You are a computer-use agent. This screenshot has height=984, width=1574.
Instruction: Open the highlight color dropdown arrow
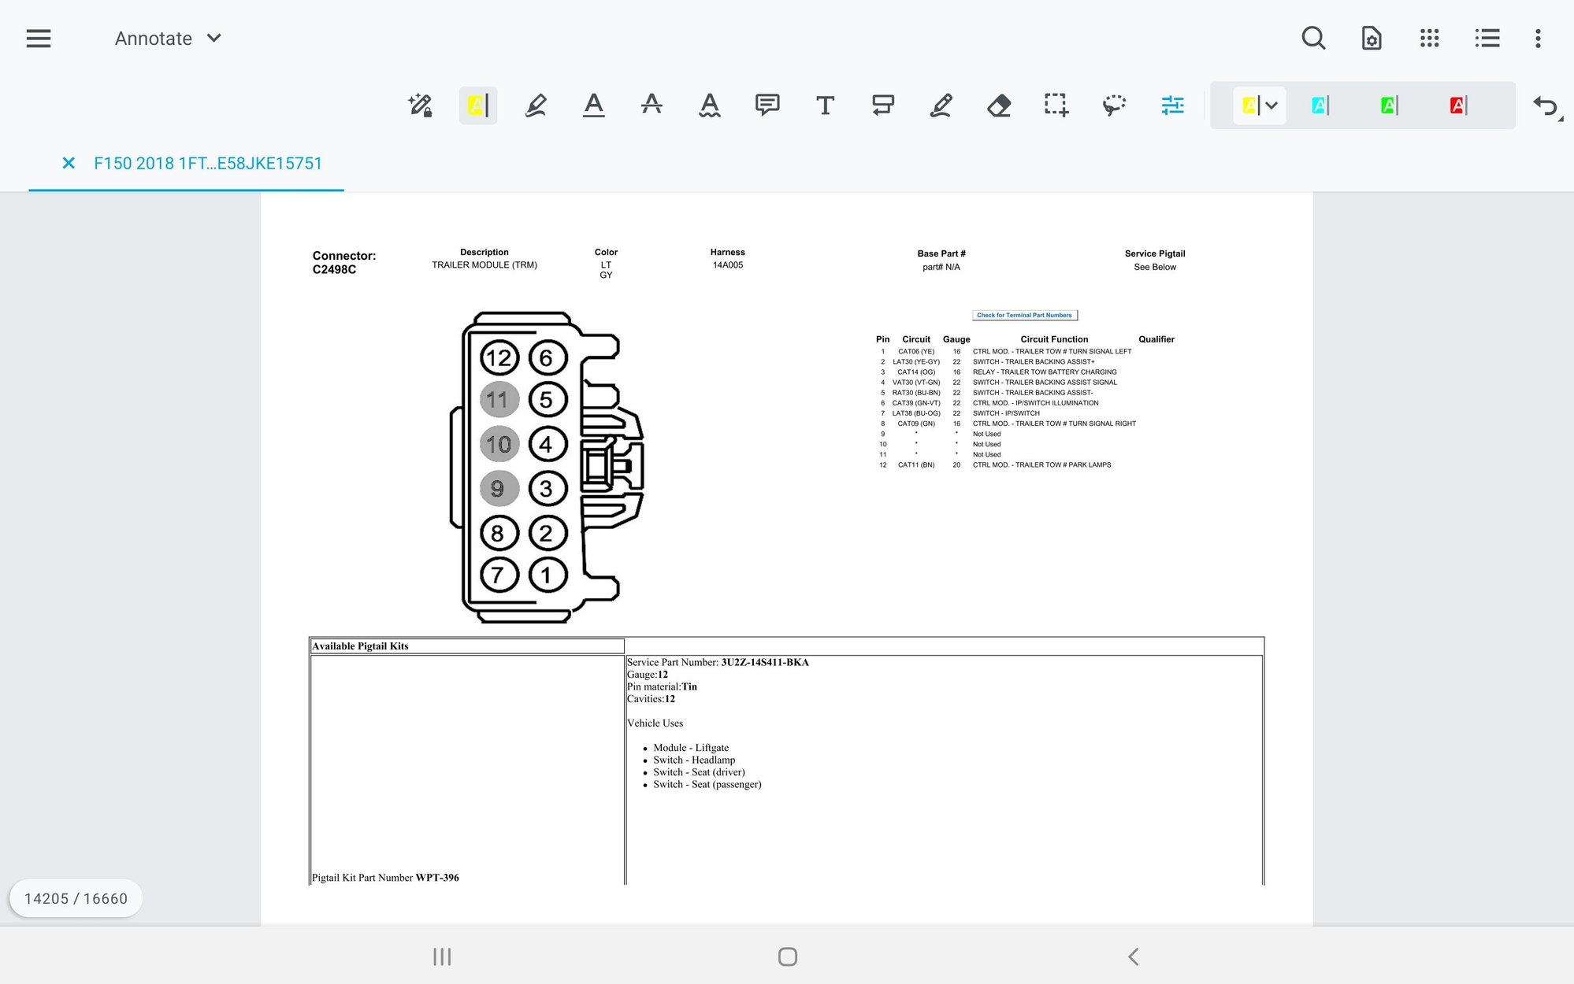tap(1271, 105)
